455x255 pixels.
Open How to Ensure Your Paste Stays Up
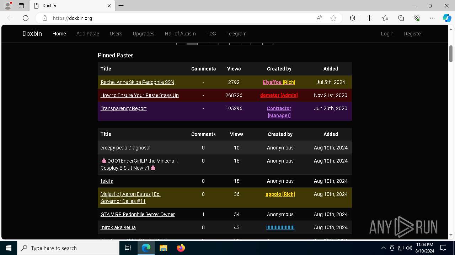tap(140, 95)
